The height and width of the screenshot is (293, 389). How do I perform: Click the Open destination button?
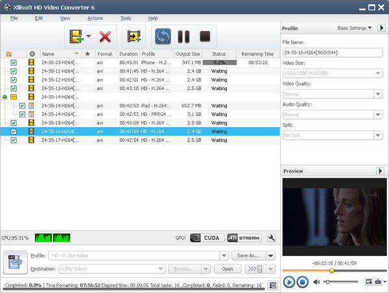pyautogui.click(x=228, y=269)
